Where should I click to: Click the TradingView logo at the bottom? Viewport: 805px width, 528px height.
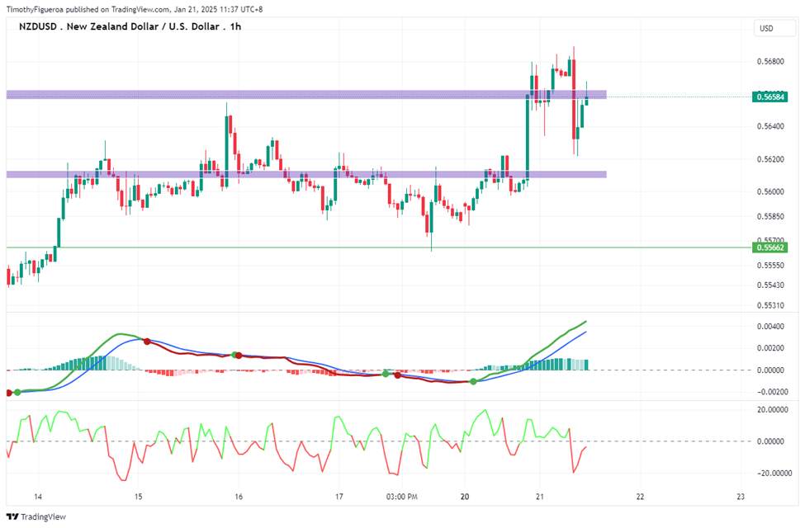[36, 516]
